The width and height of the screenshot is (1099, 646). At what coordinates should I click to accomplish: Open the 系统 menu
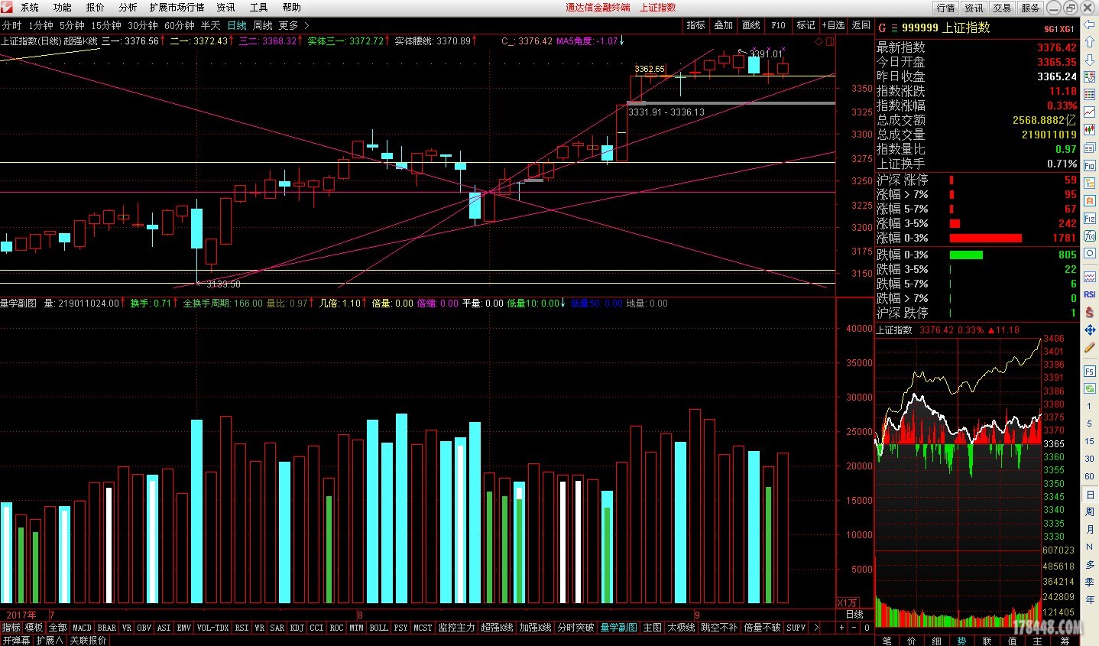click(30, 7)
